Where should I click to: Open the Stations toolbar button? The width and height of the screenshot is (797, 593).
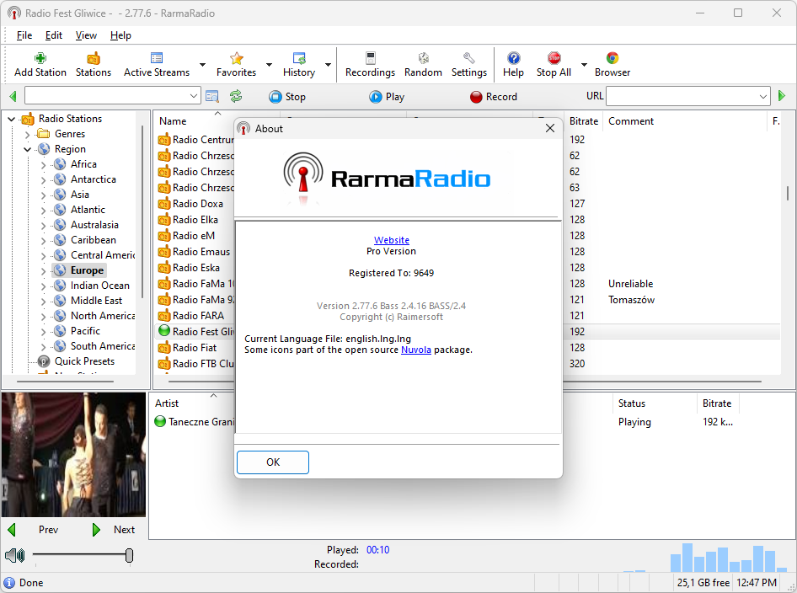tap(93, 65)
